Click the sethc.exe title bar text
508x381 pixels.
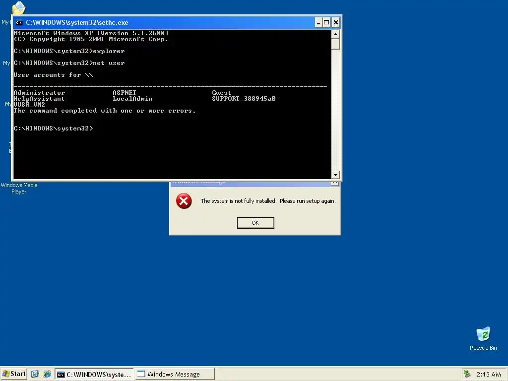[x=77, y=22]
